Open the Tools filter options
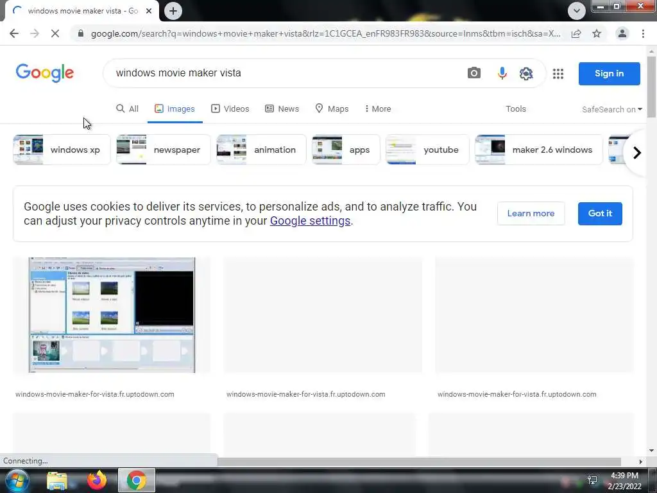Image resolution: width=657 pixels, height=493 pixels. click(516, 109)
